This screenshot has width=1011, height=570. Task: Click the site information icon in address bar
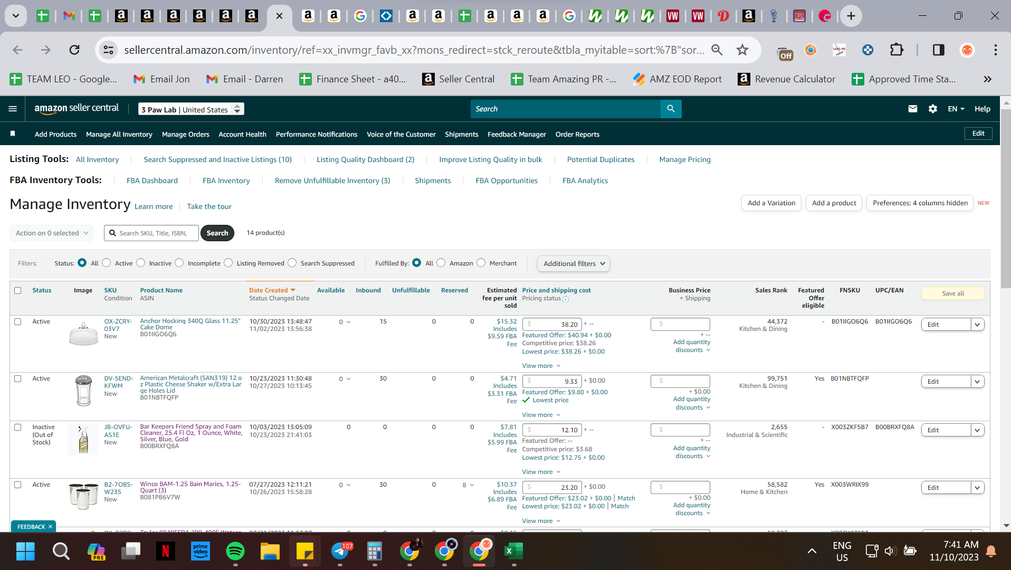(x=108, y=50)
